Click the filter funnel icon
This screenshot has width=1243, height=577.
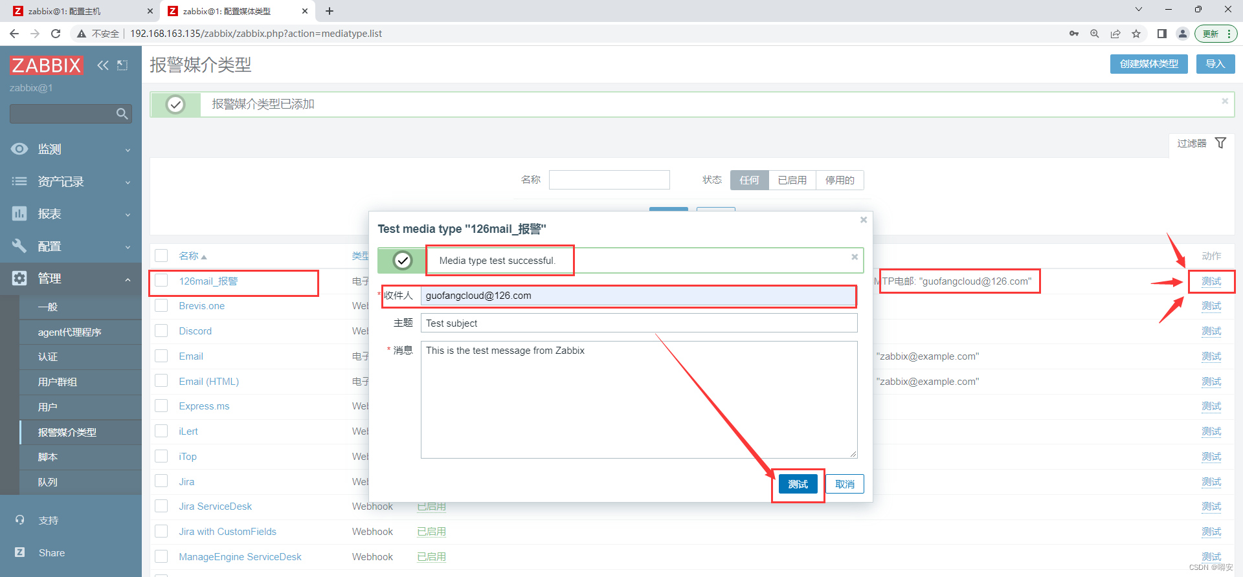pyautogui.click(x=1220, y=143)
